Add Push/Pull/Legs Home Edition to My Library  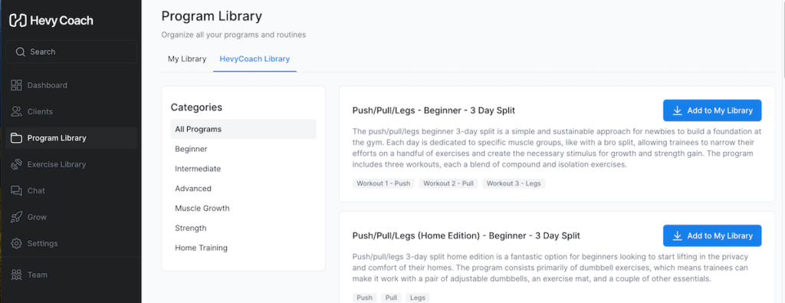(712, 236)
